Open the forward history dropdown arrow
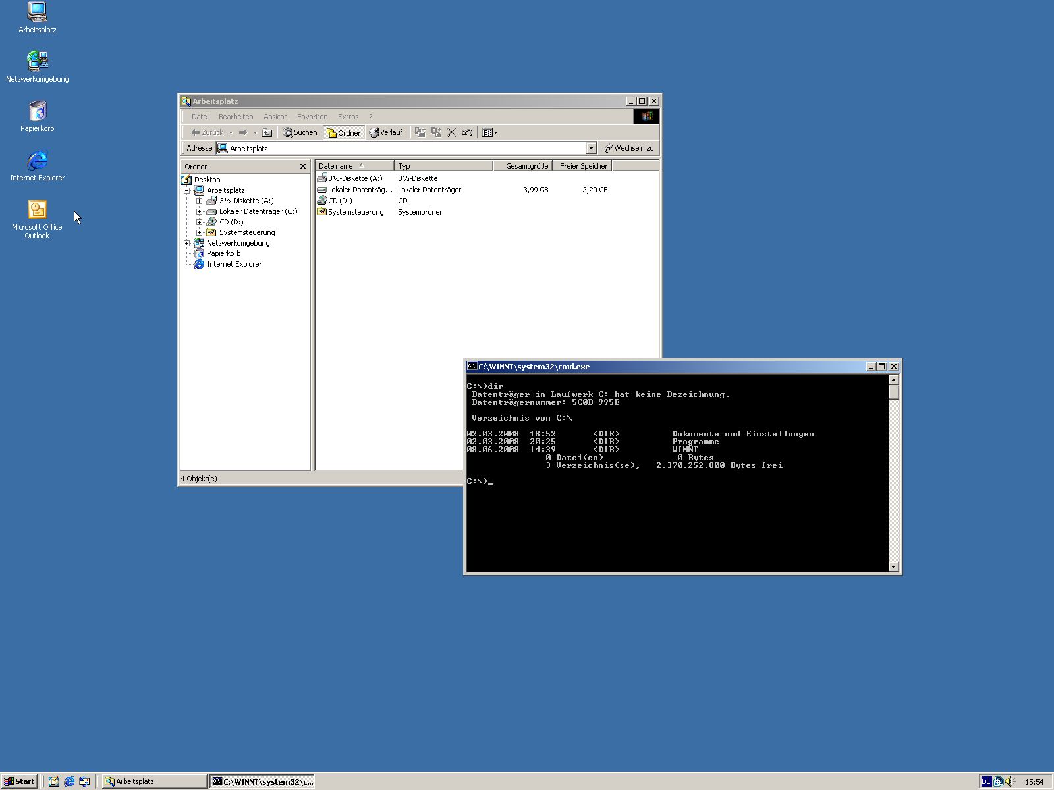The image size is (1054, 790). point(255,132)
